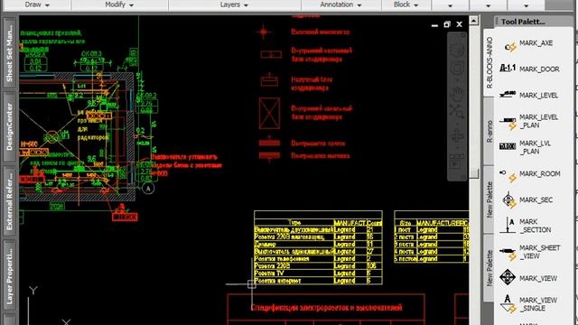
Task: Open the Sheet Set Manager side palette
Action: 10,52
